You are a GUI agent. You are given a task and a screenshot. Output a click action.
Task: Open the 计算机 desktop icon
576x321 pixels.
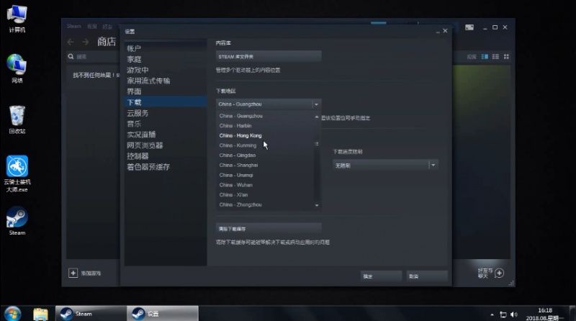pyautogui.click(x=17, y=19)
